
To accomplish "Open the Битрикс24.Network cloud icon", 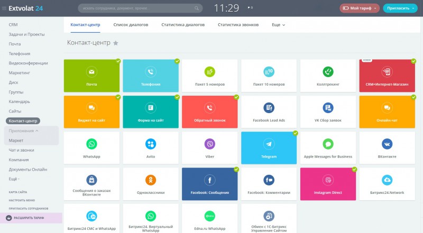I will [387, 180].
